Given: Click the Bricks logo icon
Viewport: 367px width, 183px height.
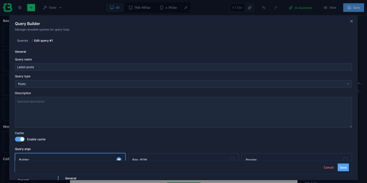Looking at the screenshot, I should [8, 8].
